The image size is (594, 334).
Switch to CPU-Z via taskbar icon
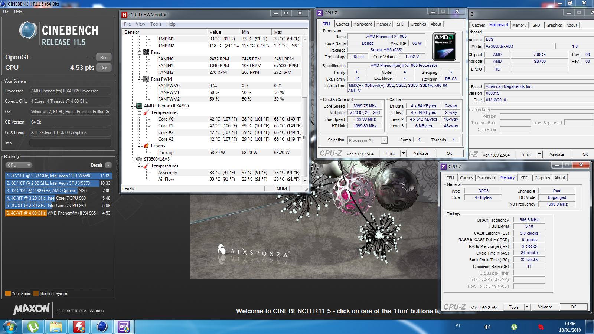coord(124,327)
